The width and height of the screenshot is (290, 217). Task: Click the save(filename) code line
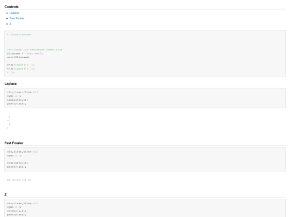point(18,57)
